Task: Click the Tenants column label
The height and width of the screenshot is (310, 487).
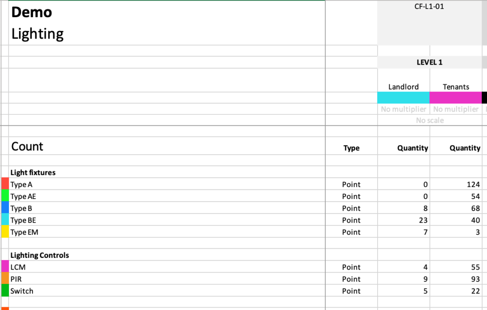Action: (x=456, y=87)
